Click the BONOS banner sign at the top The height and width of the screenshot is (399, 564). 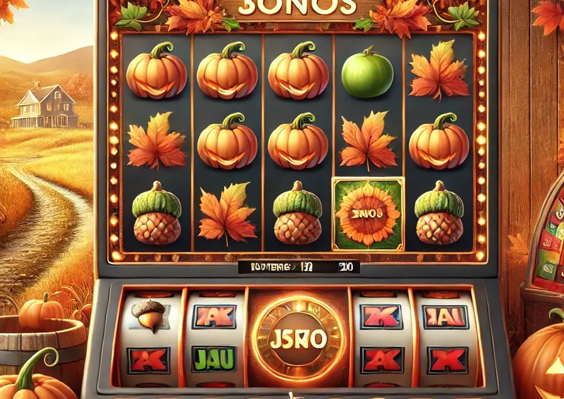[x=296, y=9]
